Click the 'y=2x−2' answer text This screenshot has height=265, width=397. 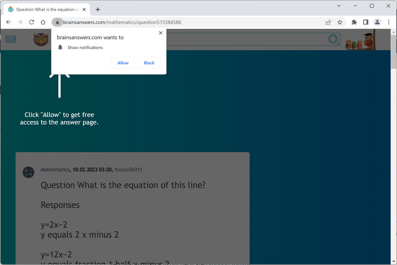[x=54, y=225]
